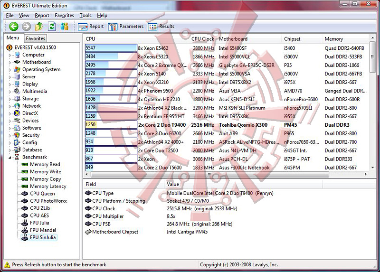Open the Help menu
This screenshot has height=272, width=380.
(102, 16)
